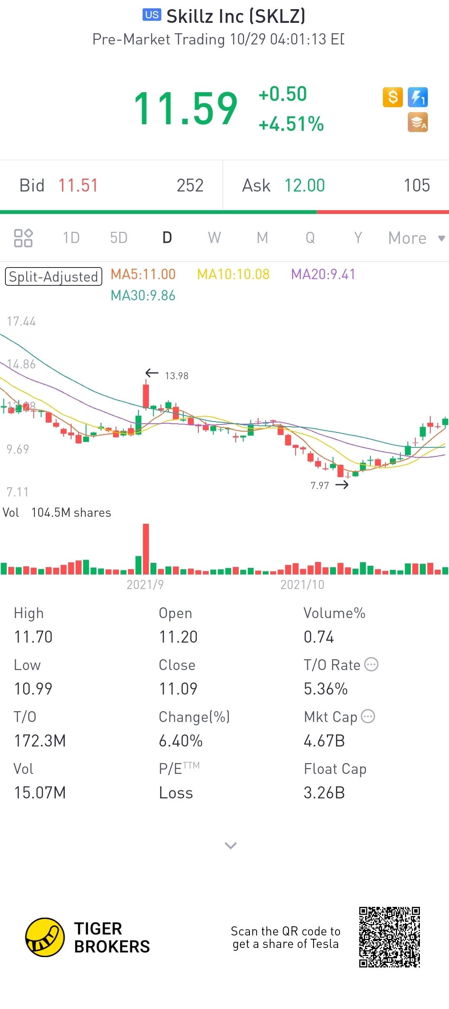Viewport: 449px width, 1009px height.
Task: Tap the MA20:9.41 indicator label
Action: (323, 274)
